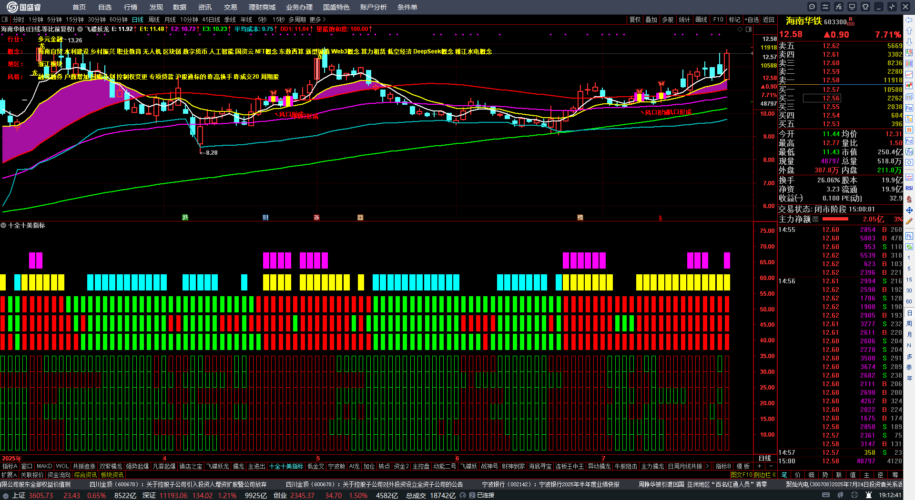
Task: Select the 周 weekly period in sidebar
Action: click(x=909, y=324)
